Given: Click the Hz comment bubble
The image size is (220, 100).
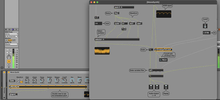Looking at the screenshot, I should tap(215, 33).
